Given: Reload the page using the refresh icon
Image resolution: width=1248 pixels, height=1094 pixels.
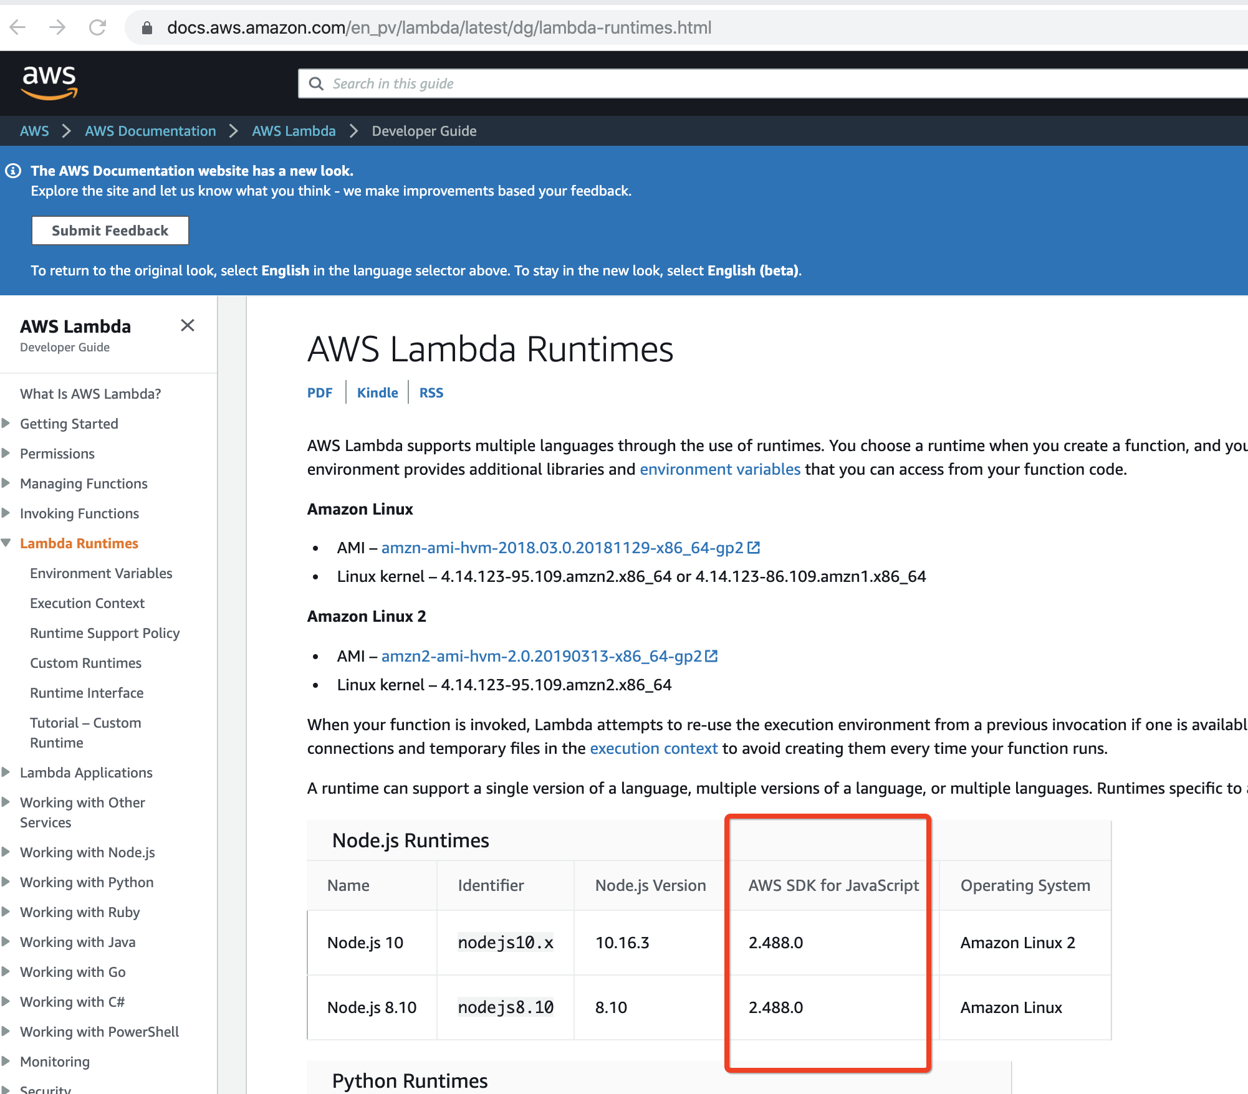Looking at the screenshot, I should (x=98, y=27).
